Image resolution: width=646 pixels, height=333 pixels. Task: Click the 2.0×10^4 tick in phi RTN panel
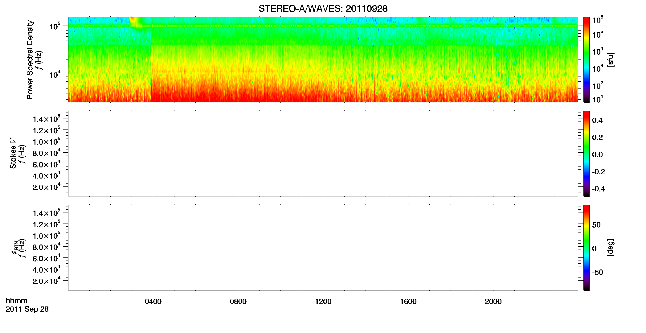point(47,281)
